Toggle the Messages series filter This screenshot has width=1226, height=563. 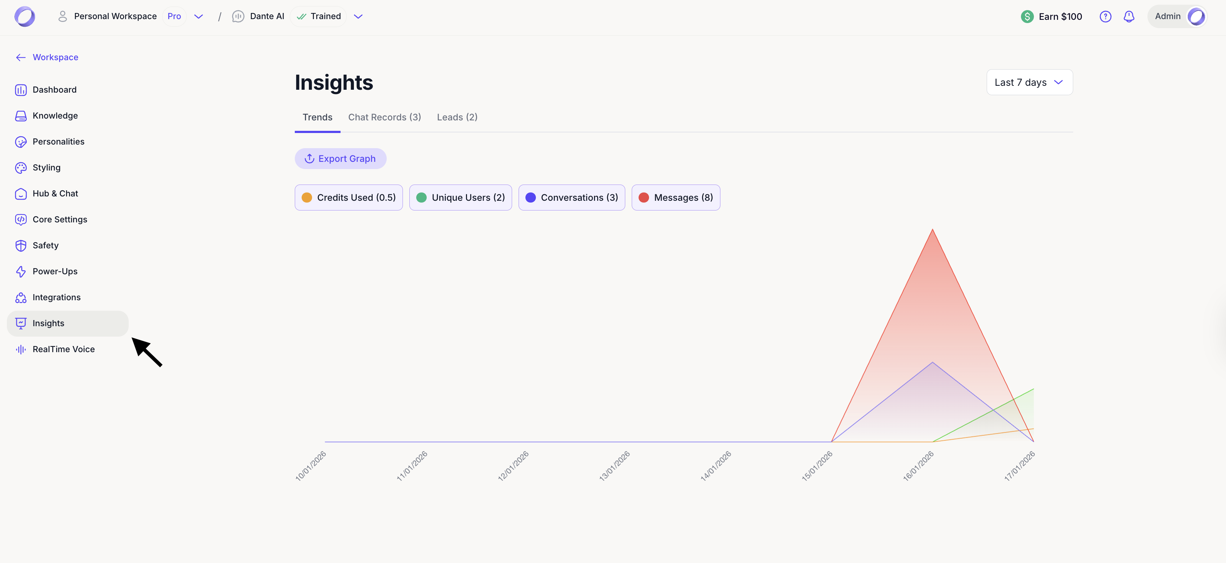pyautogui.click(x=675, y=198)
